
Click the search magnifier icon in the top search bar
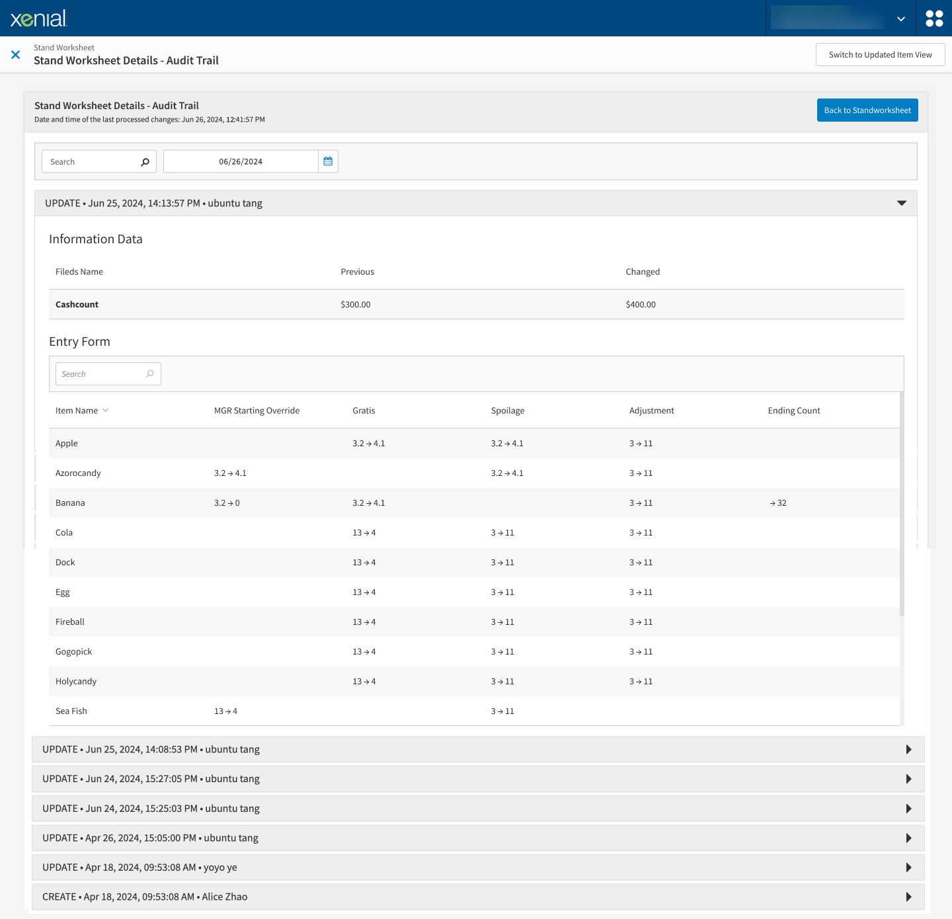pyautogui.click(x=144, y=161)
